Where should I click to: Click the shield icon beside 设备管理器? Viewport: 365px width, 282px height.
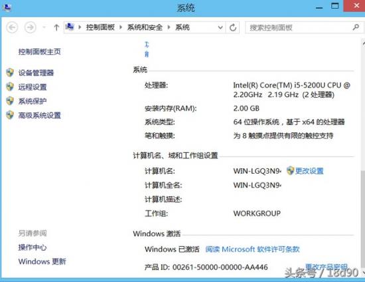click(10, 72)
